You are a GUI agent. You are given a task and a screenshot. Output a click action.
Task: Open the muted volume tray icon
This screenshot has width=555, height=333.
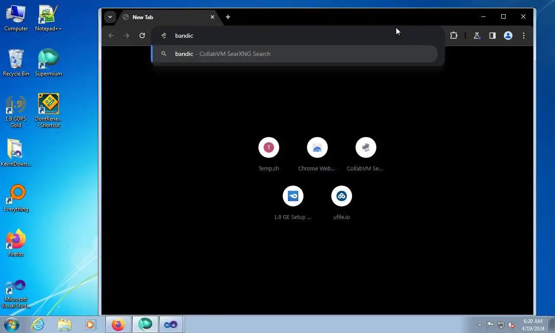point(512,325)
